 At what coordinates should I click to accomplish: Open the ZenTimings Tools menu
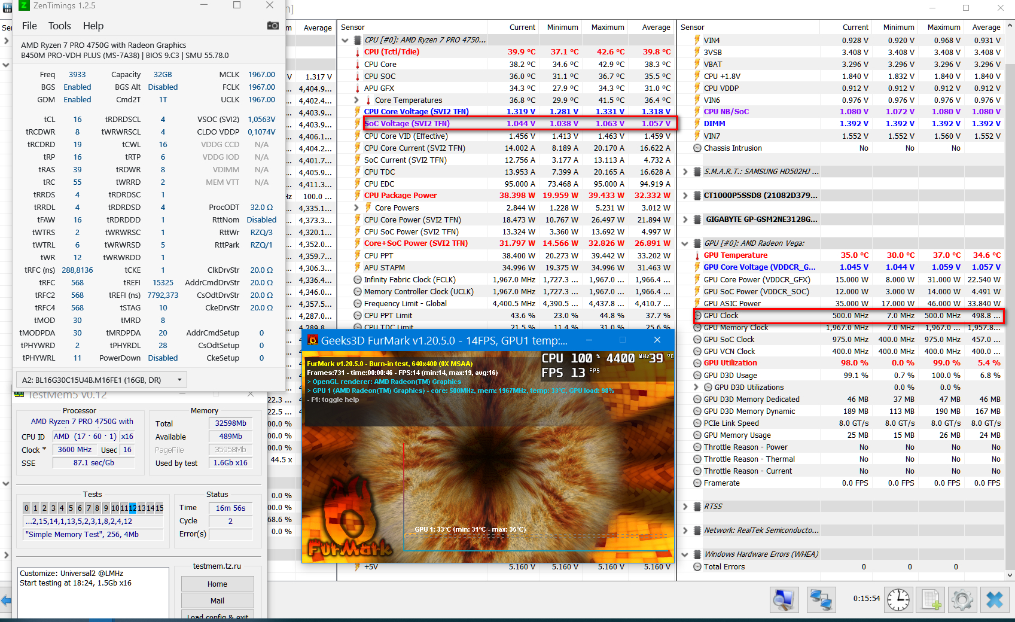pos(60,26)
